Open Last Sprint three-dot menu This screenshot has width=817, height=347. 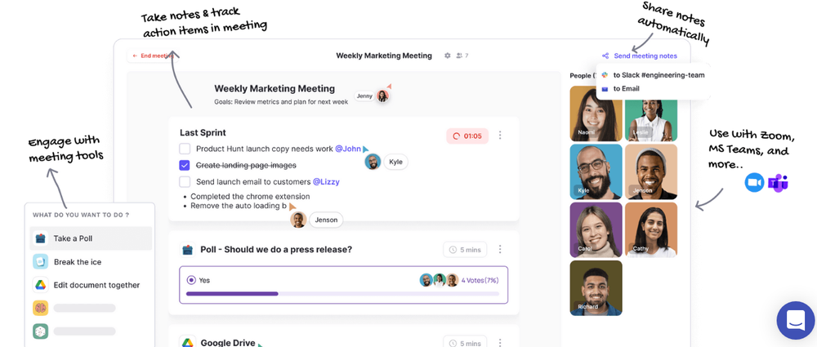[500, 136]
